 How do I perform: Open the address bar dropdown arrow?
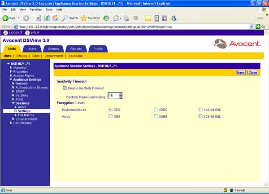pyautogui.click(x=251, y=26)
